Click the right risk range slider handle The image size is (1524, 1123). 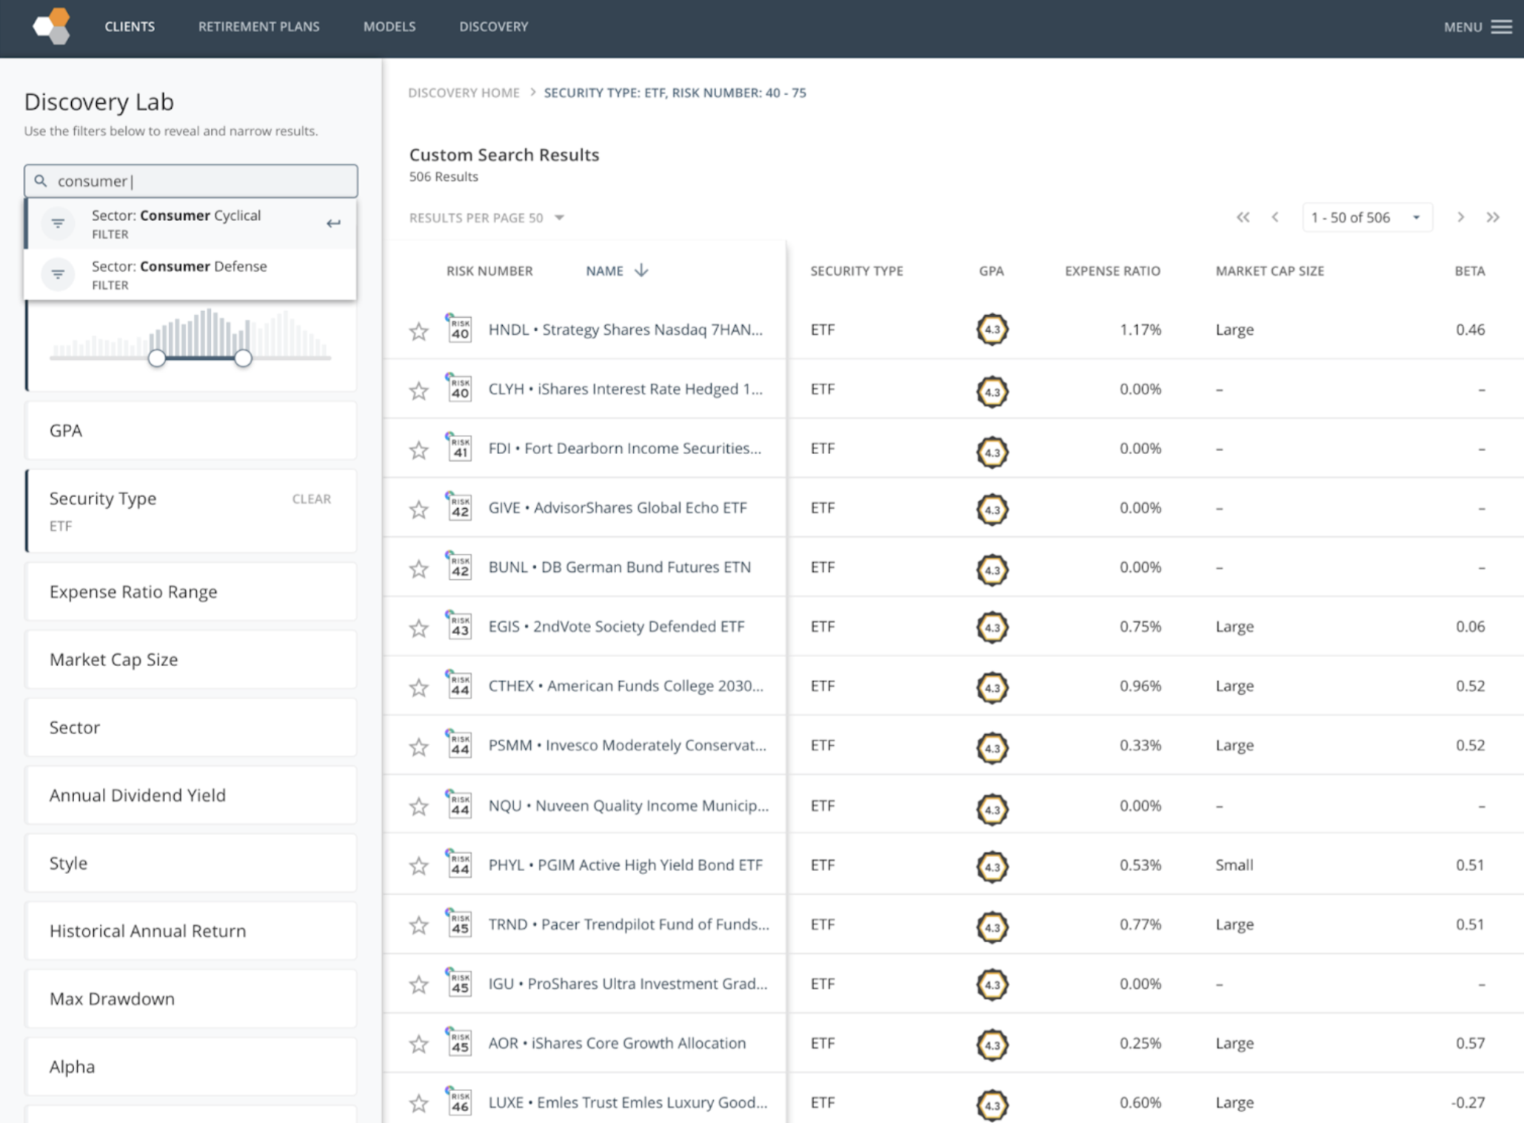click(243, 358)
